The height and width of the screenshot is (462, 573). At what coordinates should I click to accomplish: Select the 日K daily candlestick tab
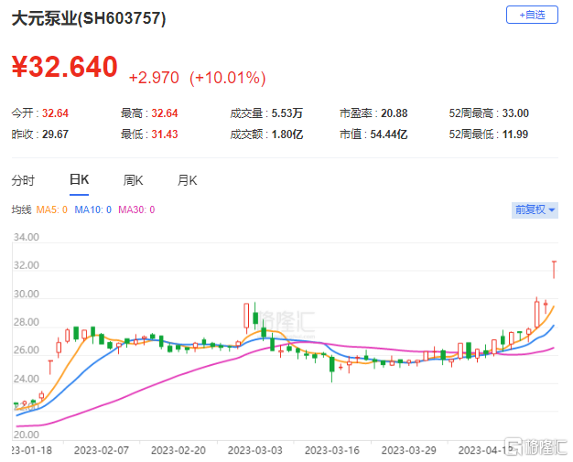[80, 179]
